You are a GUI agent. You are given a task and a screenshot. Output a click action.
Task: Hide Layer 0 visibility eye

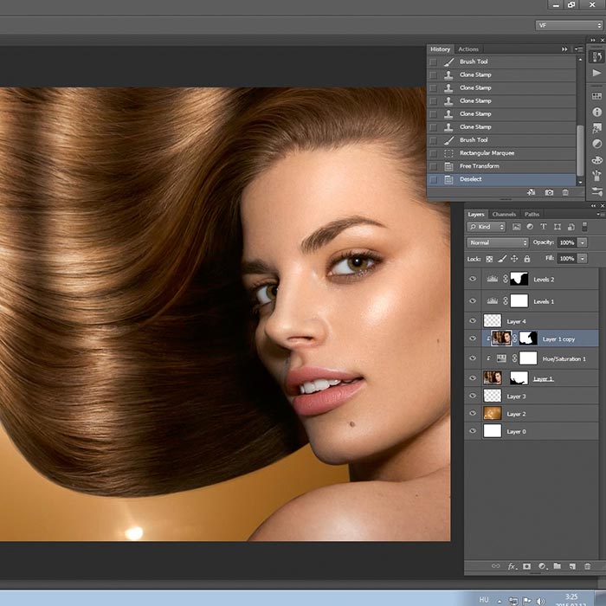(473, 431)
